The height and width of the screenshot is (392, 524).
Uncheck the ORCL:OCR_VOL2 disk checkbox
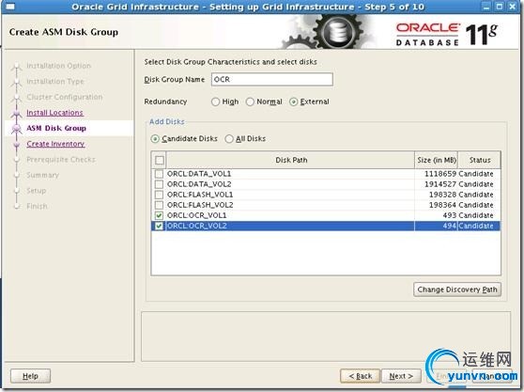(159, 226)
